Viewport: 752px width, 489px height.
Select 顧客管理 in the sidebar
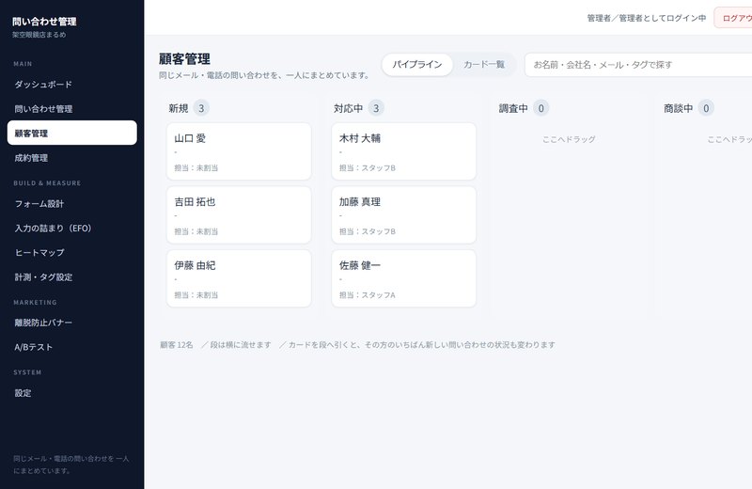[72, 133]
